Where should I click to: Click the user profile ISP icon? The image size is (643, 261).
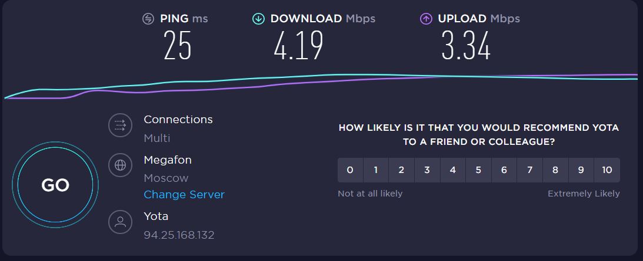(120, 222)
